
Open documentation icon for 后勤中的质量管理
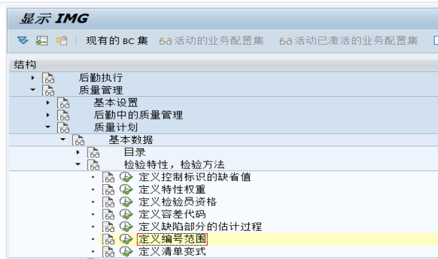pos(64,115)
